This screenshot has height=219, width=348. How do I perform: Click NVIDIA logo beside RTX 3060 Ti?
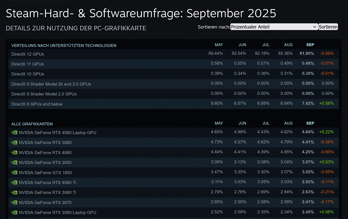coord(14,192)
